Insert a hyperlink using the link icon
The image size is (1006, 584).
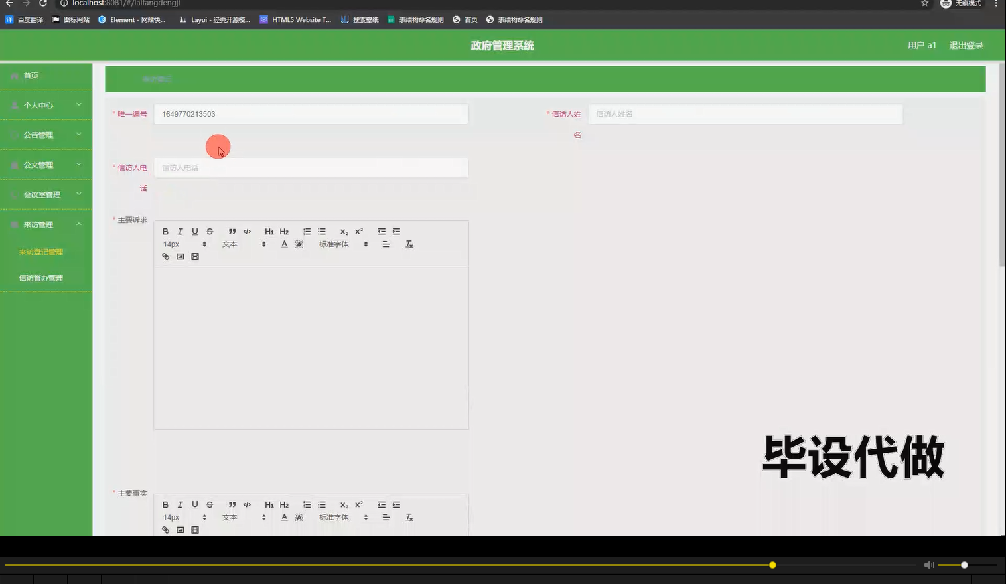point(165,256)
